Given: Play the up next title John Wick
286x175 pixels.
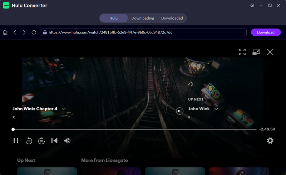Looking at the screenshot, I should (179, 111).
